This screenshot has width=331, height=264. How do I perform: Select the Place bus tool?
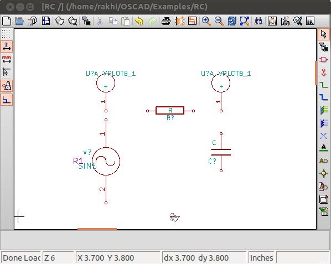pyautogui.click(x=324, y=97)
